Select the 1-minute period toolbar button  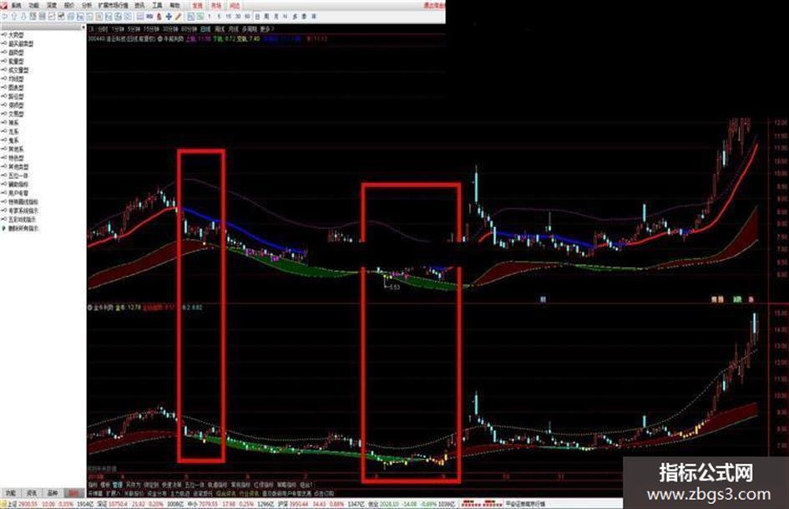tap(210, 16)
